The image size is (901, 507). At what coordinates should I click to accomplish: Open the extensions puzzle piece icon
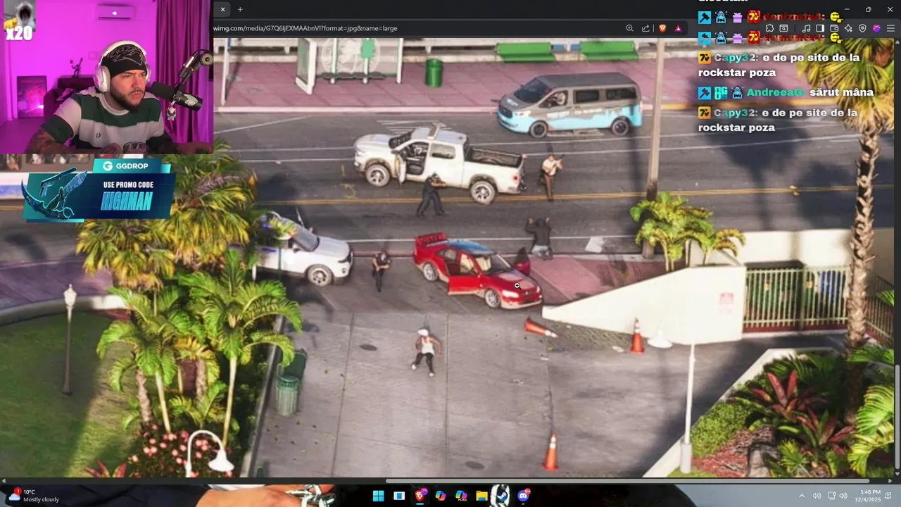tap(770, 28)
